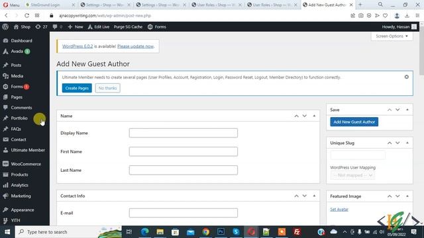This screenshot has width=424, height=238.
Task: Go back in the browser
Action: coord(6,16)
